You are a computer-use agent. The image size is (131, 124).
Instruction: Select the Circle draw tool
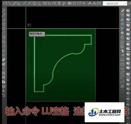pyautogui.click(x=3, y=37)
